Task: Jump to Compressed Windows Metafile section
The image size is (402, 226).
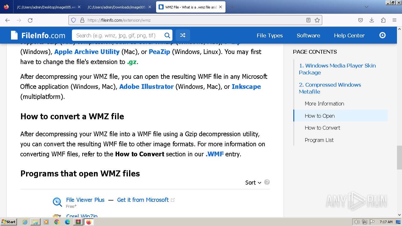Action: click(x=330, y=88)
